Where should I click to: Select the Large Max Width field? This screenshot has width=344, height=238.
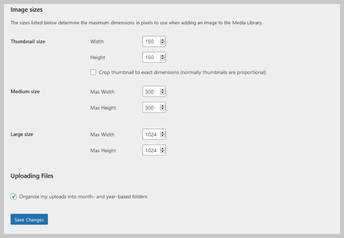point(151,134)
